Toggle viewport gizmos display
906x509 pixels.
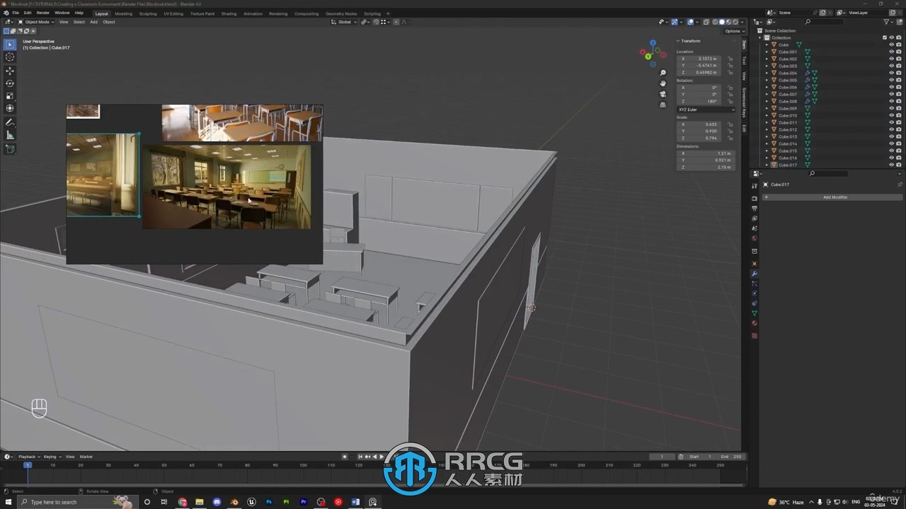(x=674, y=22)
